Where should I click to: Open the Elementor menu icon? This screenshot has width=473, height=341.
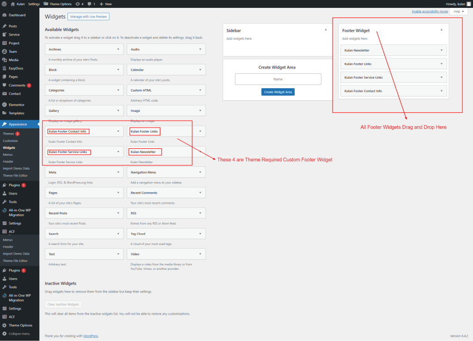tap(4, 105)
